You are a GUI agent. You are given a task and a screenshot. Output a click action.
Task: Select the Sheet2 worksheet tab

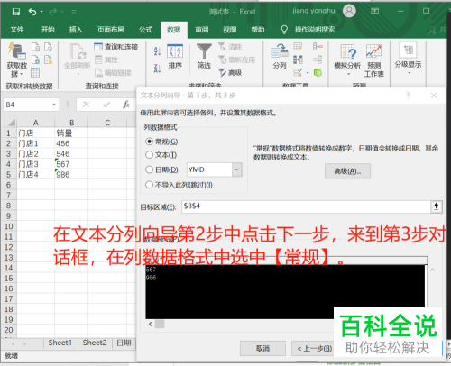(x=95, y=343)
